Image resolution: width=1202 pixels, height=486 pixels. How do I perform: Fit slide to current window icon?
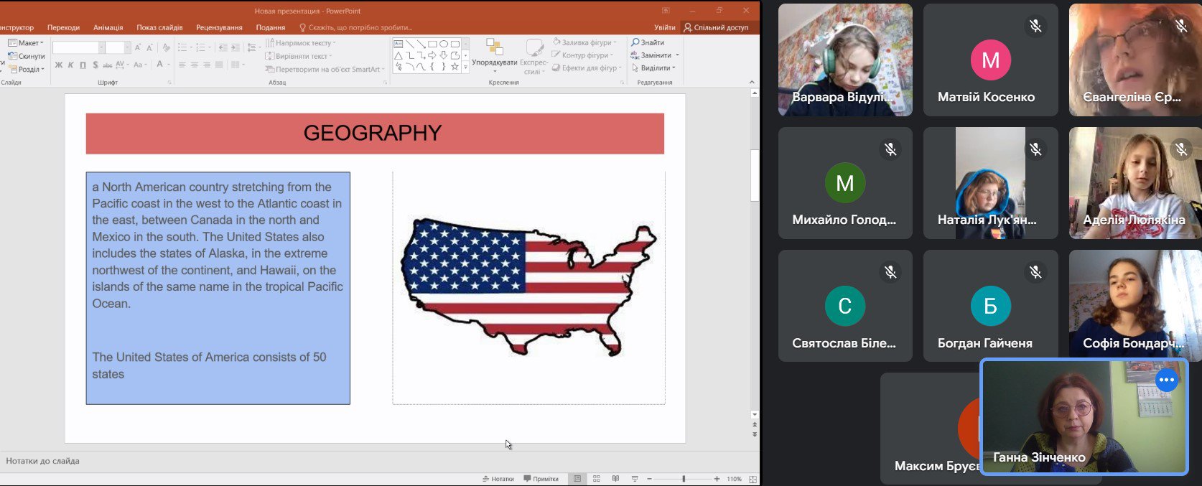pos(753,479)
